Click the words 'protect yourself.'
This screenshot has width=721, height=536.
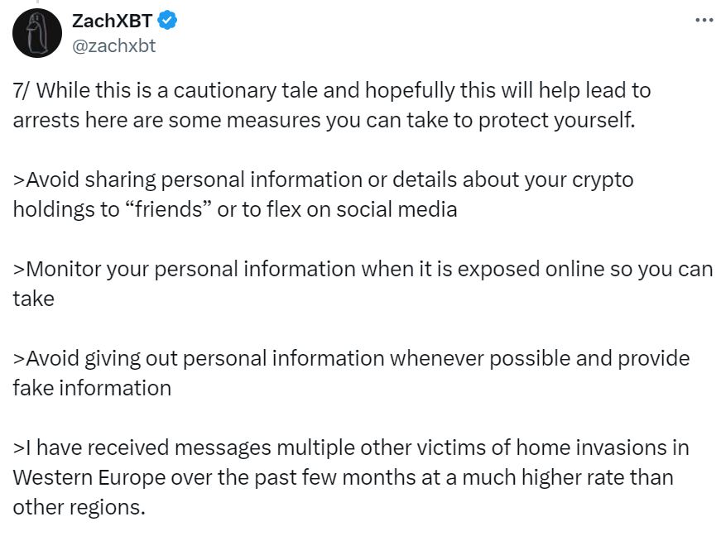(556, 120)
